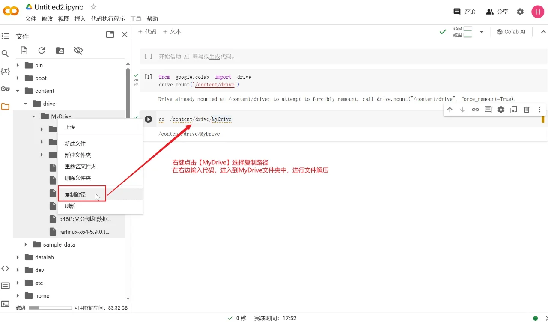Click the upload file icon in Files panel

pyautogui.click(x=24, y=51)
